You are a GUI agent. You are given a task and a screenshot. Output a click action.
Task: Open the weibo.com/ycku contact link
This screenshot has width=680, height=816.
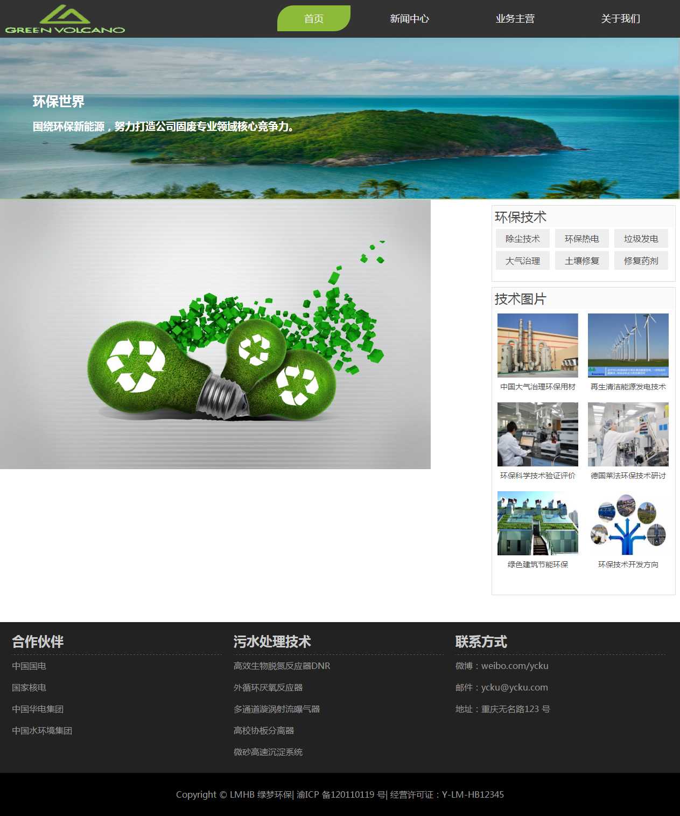point(514,666)
